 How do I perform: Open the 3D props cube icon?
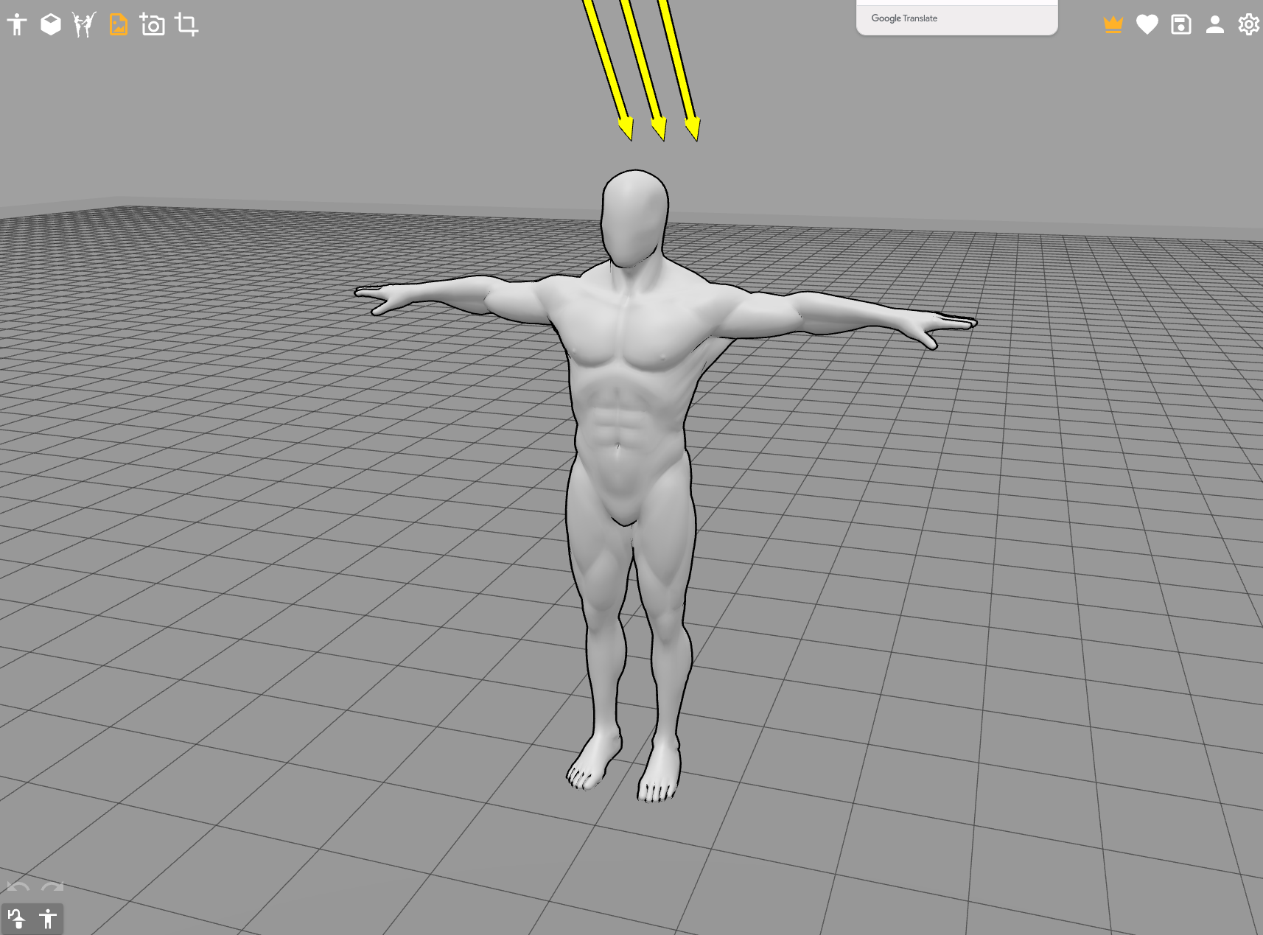point(51,25)
